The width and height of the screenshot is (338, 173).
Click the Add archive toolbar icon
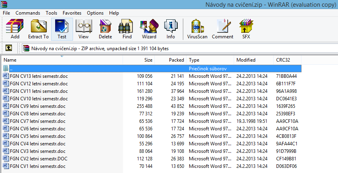[x=15, y=29]
